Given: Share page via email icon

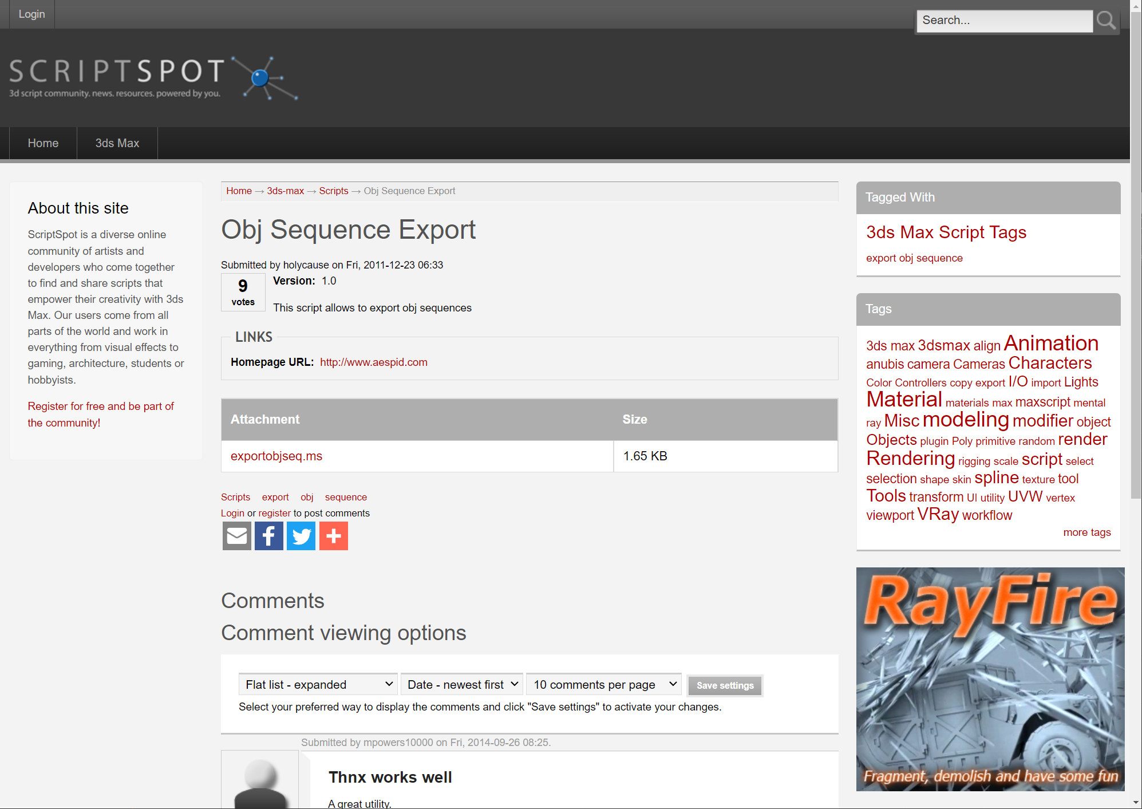Looking at the screenshot, I should pos(236,536).
